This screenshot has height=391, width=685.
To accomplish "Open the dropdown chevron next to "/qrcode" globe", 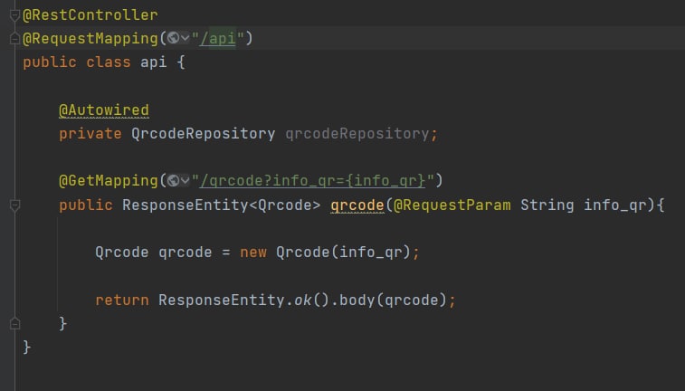I will 186,180.
